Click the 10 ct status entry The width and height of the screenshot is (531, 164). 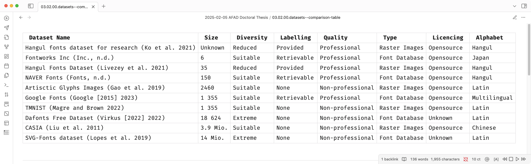click(476, 159)
